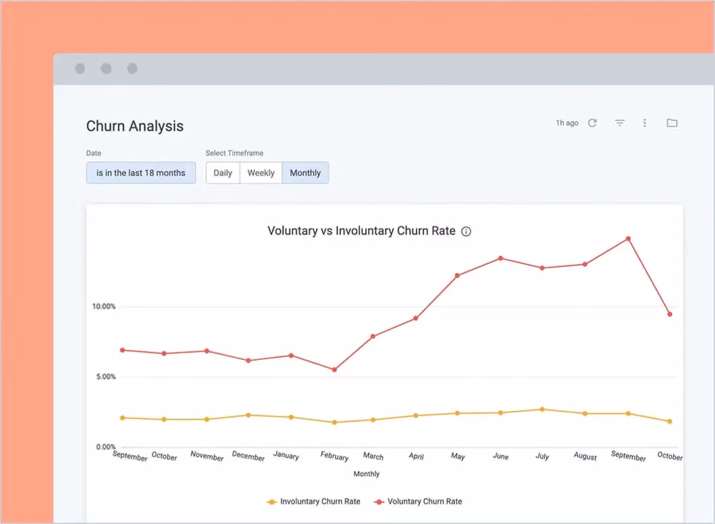The height and width of the screenshot is (524, 715).
Task: Click the red legend marker for Voluntary Churn
Action: coord(379,502)
